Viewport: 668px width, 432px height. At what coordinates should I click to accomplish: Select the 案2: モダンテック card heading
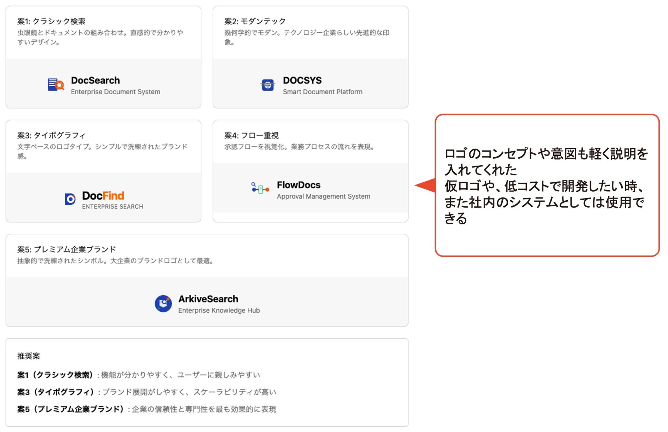[255, 21]
